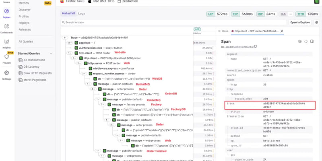Open Profiles in the Explore menu

coord(24,17)
